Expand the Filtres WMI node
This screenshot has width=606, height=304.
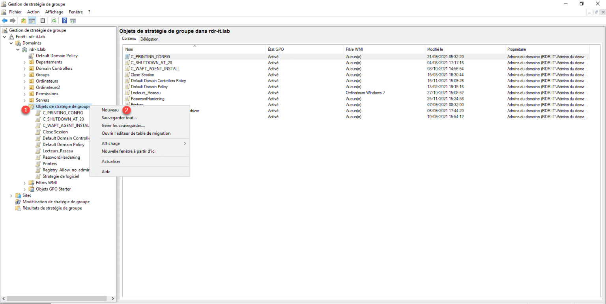(24, 183)
